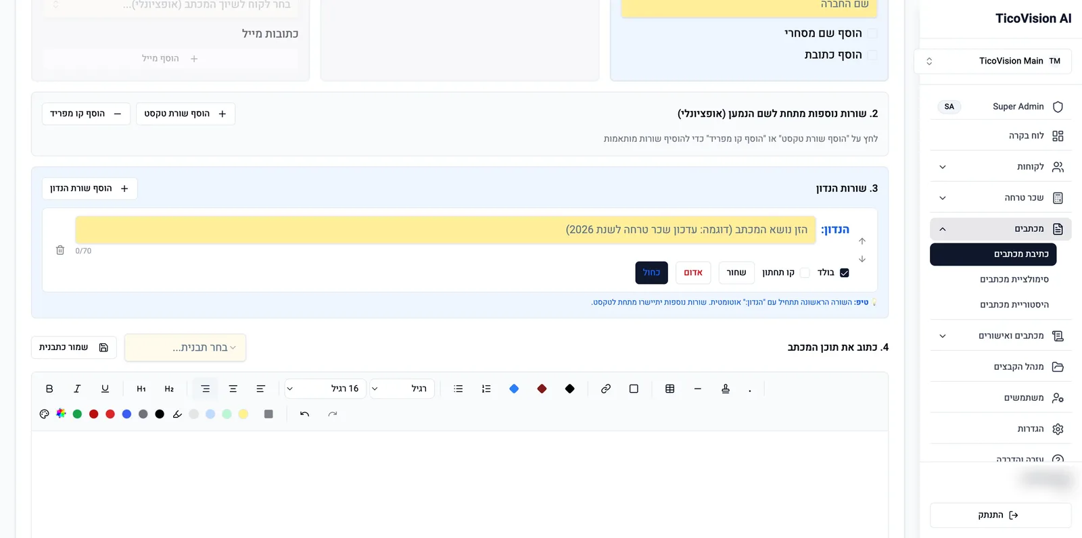Viewport: 1082px width, 538px height.
Task: Set heading level H2
Action: click(169, 389)
